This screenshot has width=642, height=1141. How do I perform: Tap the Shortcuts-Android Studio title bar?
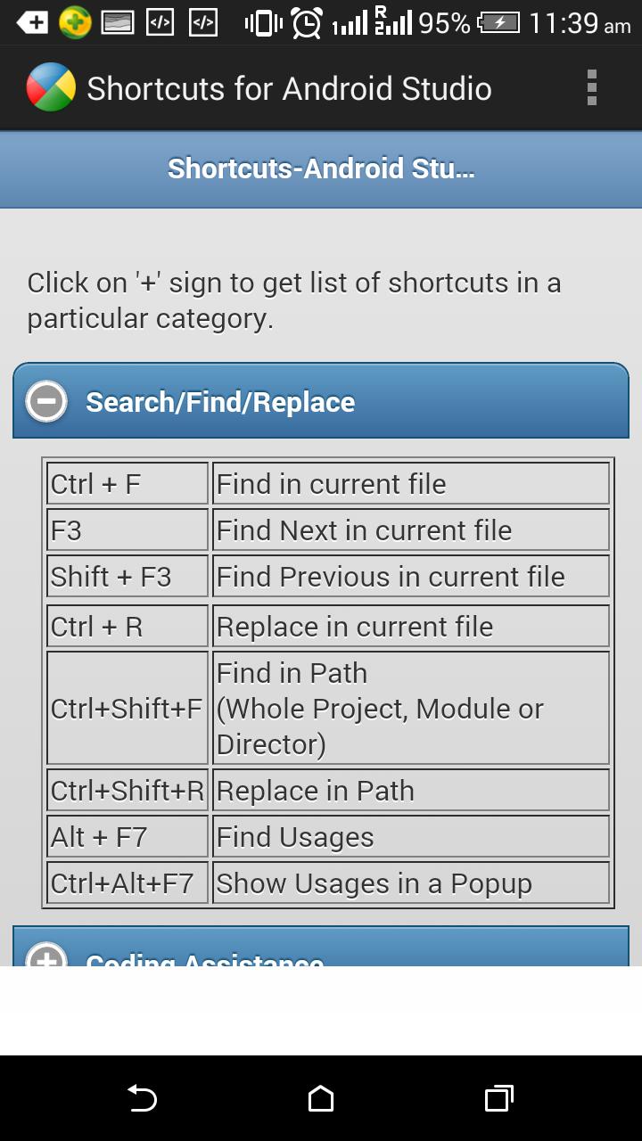(x=321, y=168)
